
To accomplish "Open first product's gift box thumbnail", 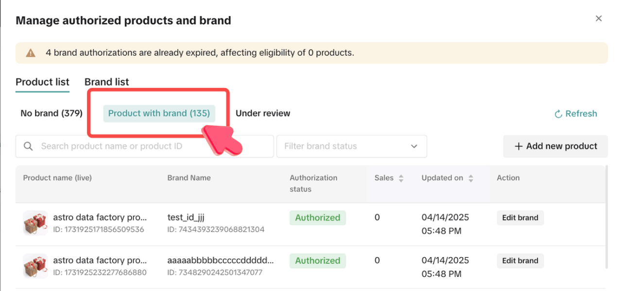I will (35, 223).
